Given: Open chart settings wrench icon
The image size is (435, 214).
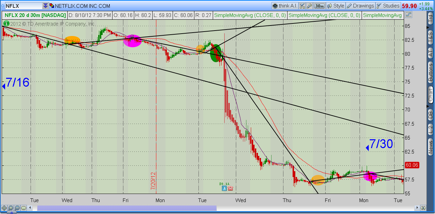Looking at the screenshot, I should pyautogui.click(x=310, y=6).
